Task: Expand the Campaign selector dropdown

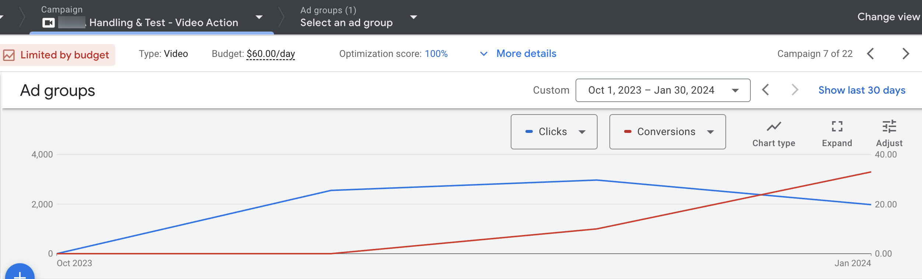Action: click(259, 17)
